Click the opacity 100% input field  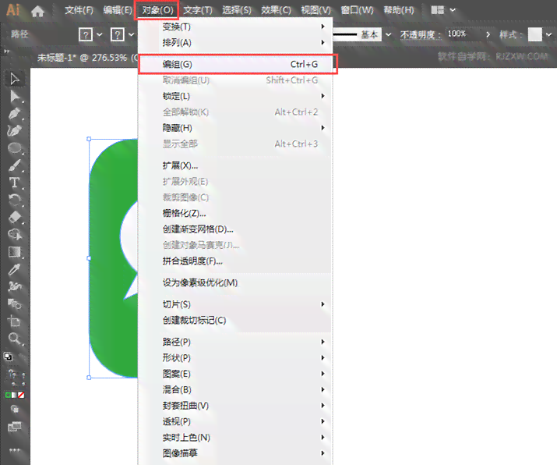tap(463, 34)
